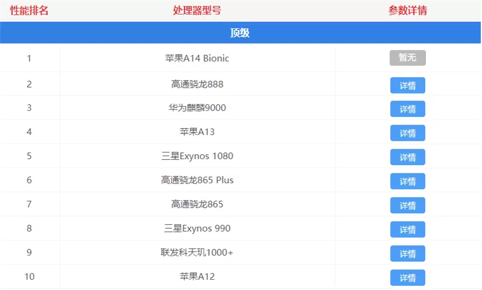Click the rank number 10 cell
Viewport: 482px width, 290px height.
[x=29, y=277]
